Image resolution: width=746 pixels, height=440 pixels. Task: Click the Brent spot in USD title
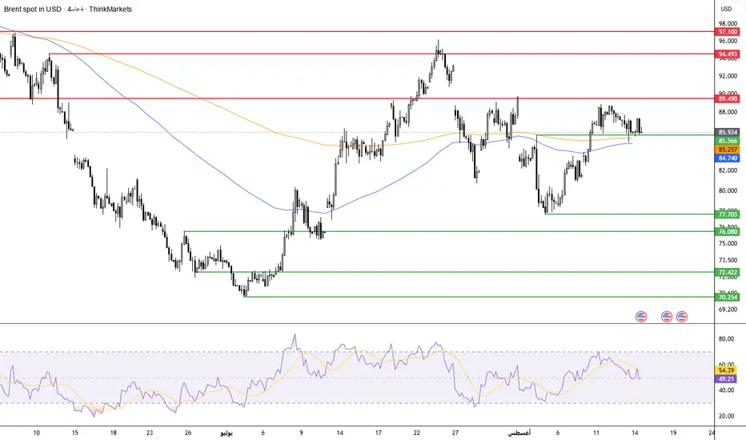32,9
